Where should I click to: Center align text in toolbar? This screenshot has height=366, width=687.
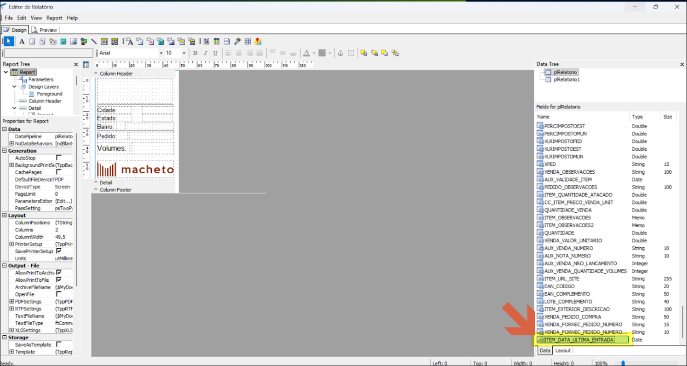coord(239,53)
